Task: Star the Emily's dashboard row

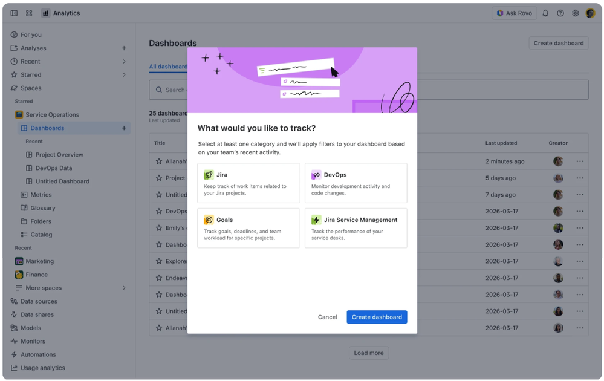Action: pos(158,228)
